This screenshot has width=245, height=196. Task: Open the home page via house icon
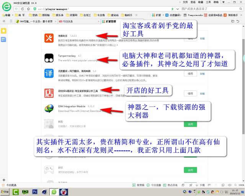(x=28, y=9)
